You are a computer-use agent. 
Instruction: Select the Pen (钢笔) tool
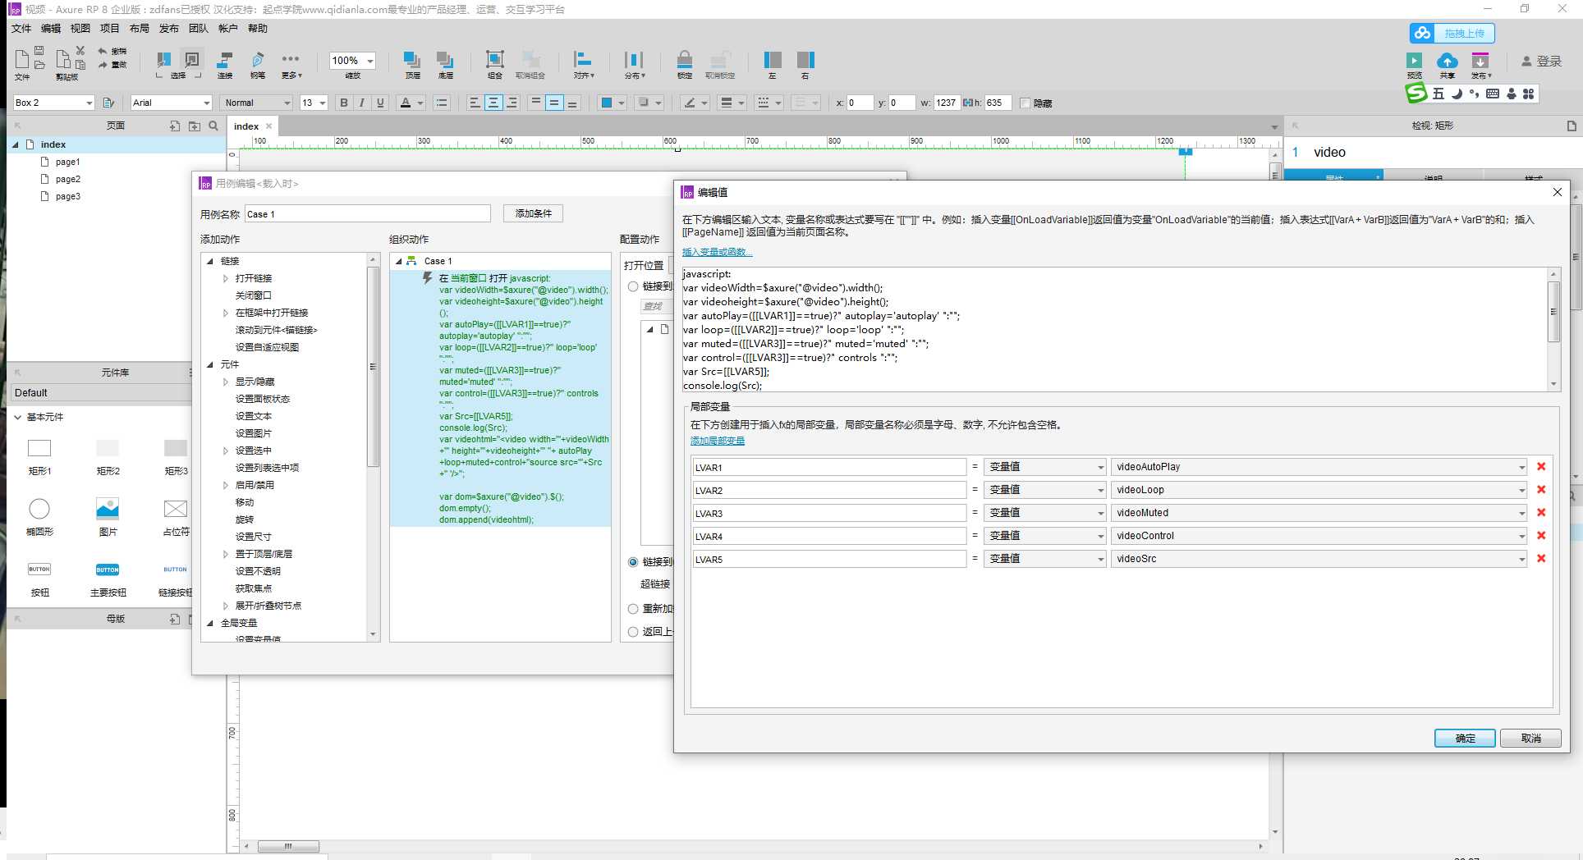click(x=258, y=60)
